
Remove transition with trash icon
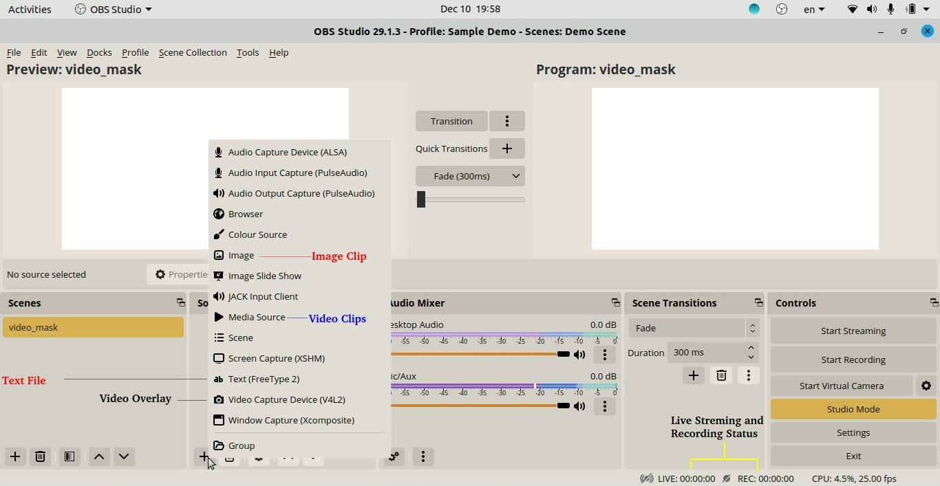pyautogui.click(x=721, y=375)
